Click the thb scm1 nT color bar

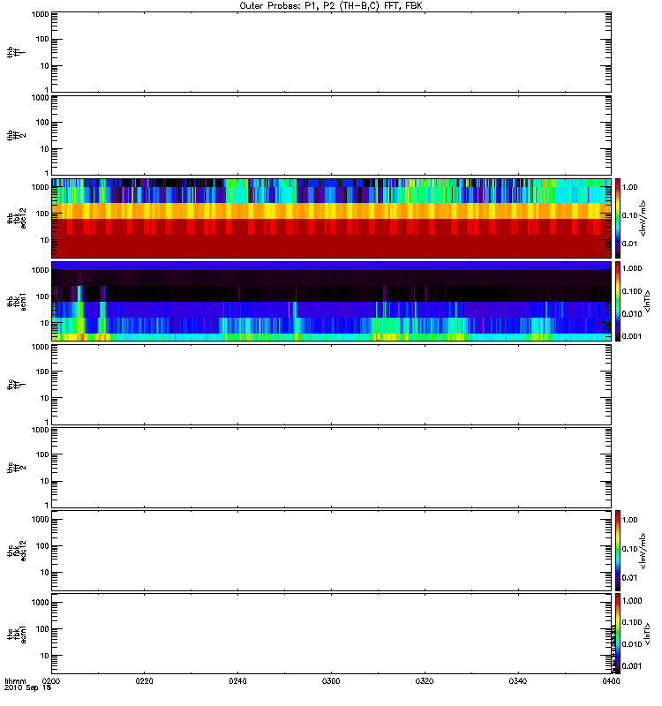[x=618, y=301]
